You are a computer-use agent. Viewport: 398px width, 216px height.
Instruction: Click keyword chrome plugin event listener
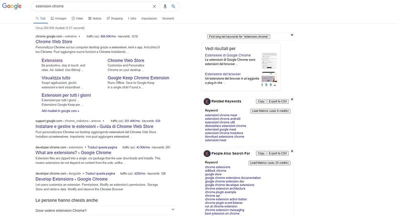(224, 203)
